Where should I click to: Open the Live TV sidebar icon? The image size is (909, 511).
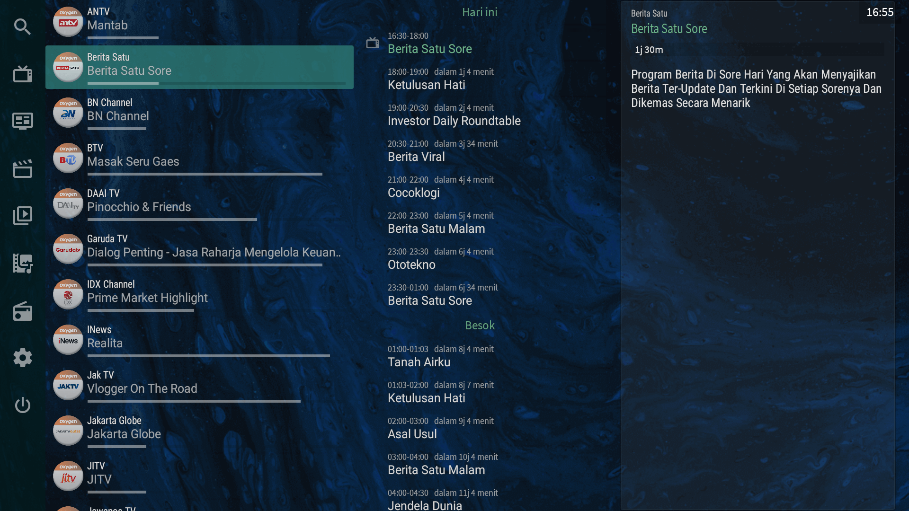click(22, 74)
